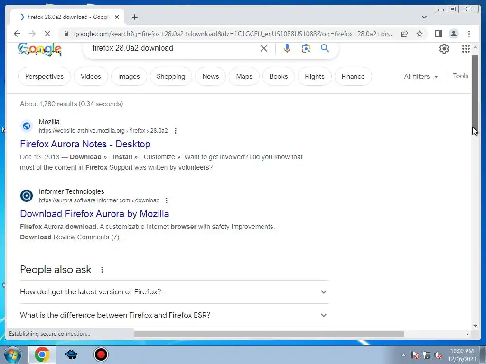Screen dimensions: 486x364
Task: Click the magnifier search button
Action: click(325, 48)
